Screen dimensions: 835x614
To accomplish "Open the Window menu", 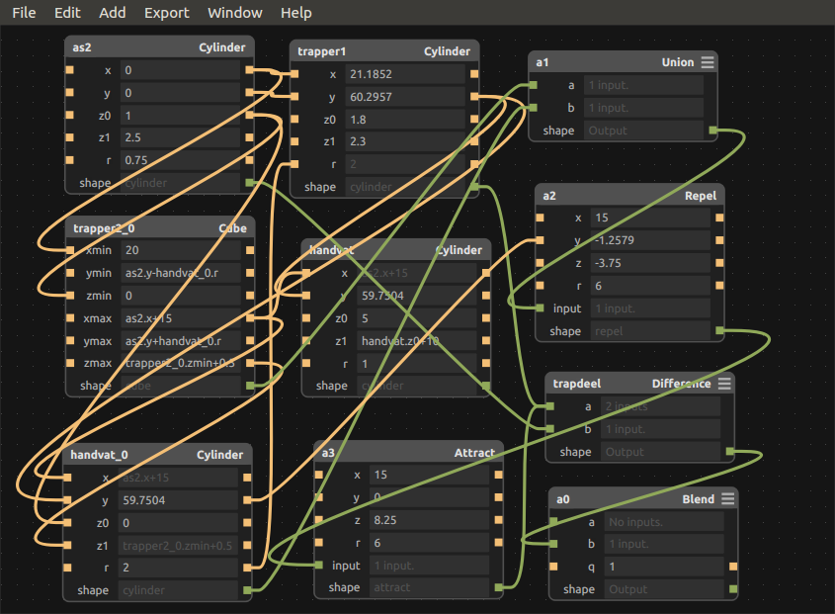I will pyautogui.click(x=235, y=13).
